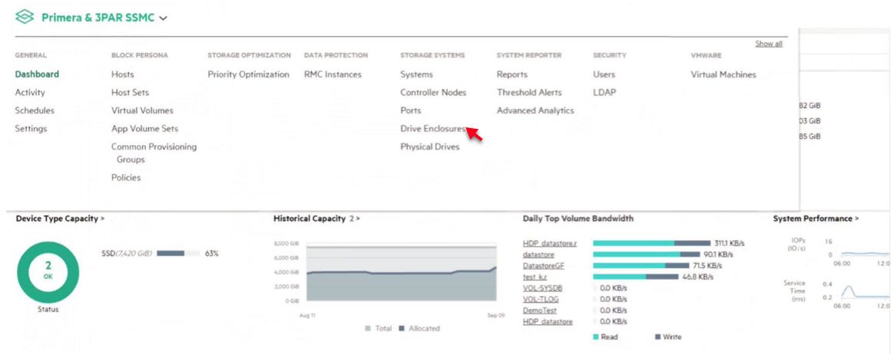Open Threshold Alerts
Screen dimensions: 891x355
point(529,93)
